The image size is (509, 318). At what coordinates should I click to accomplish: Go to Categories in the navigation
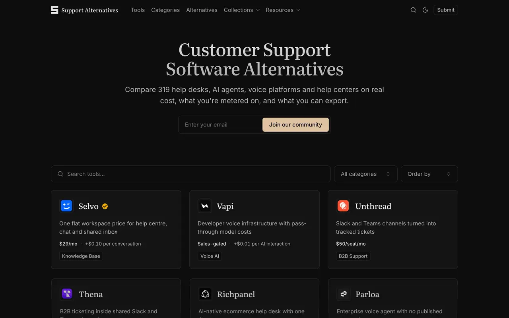pyautogui.click(x=165, y=10)
